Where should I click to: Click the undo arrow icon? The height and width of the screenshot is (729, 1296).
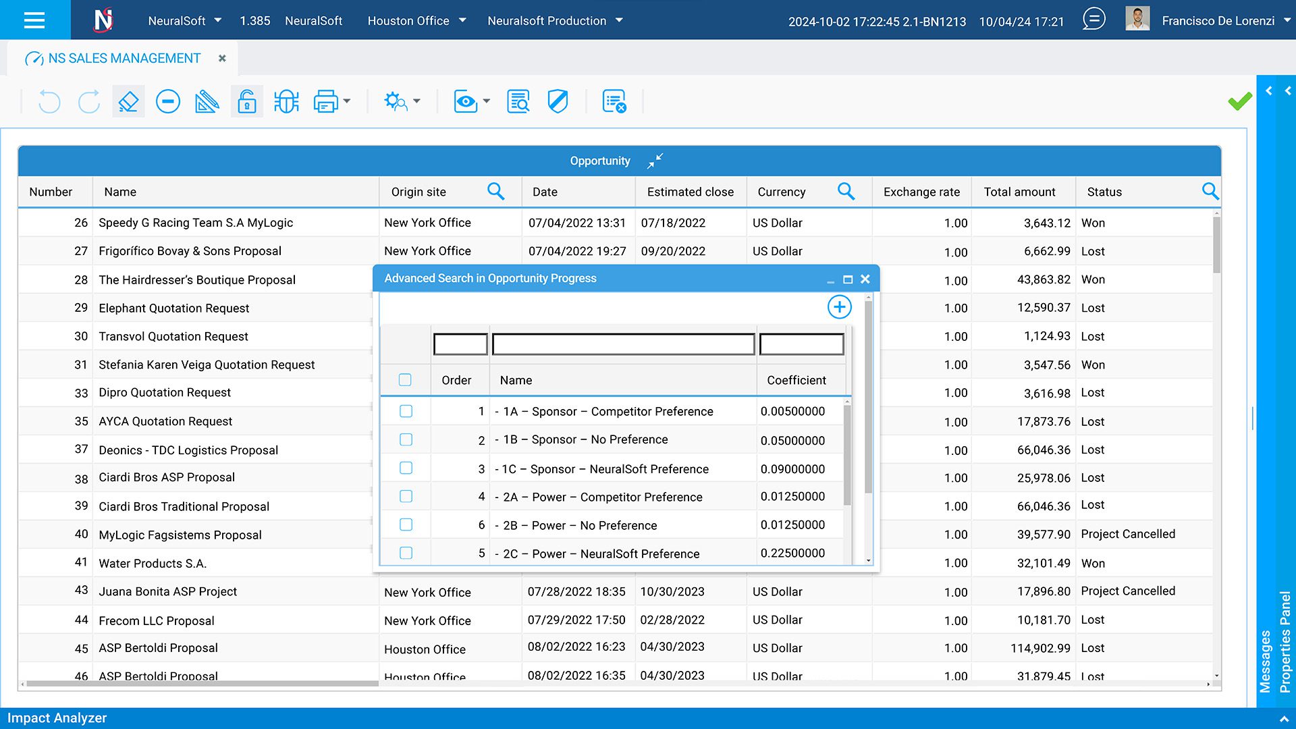tap(49, 102)
